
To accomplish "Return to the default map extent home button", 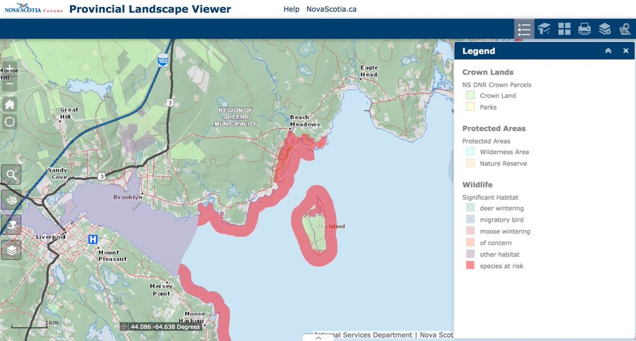I will coord(10,104).
